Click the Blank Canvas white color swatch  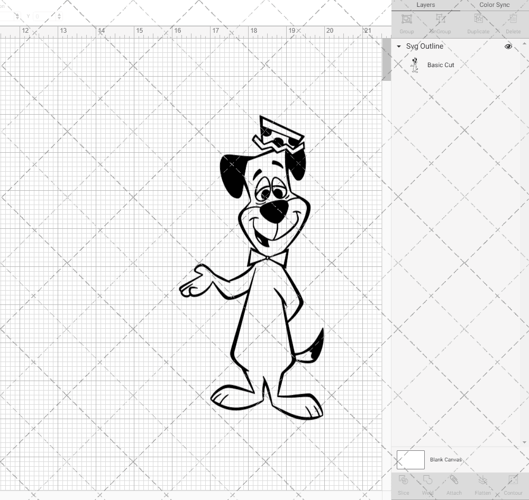[411, 459]
